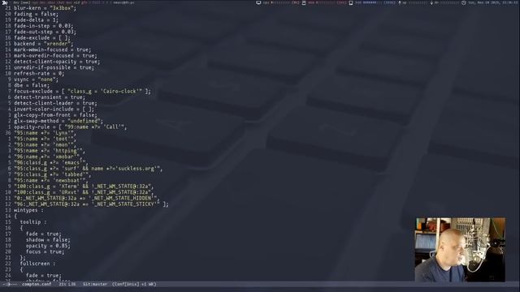Click the 'focus = true;' line
Screen dimensions: 520x292
[x=45, y=252]
